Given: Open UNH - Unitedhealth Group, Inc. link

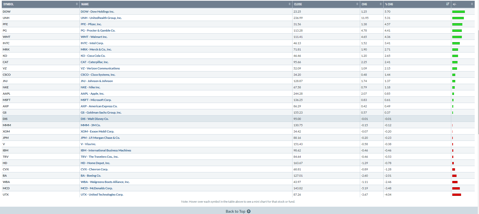Looking at the screenshot, I should pyautogui.click(x=101, y=18).
